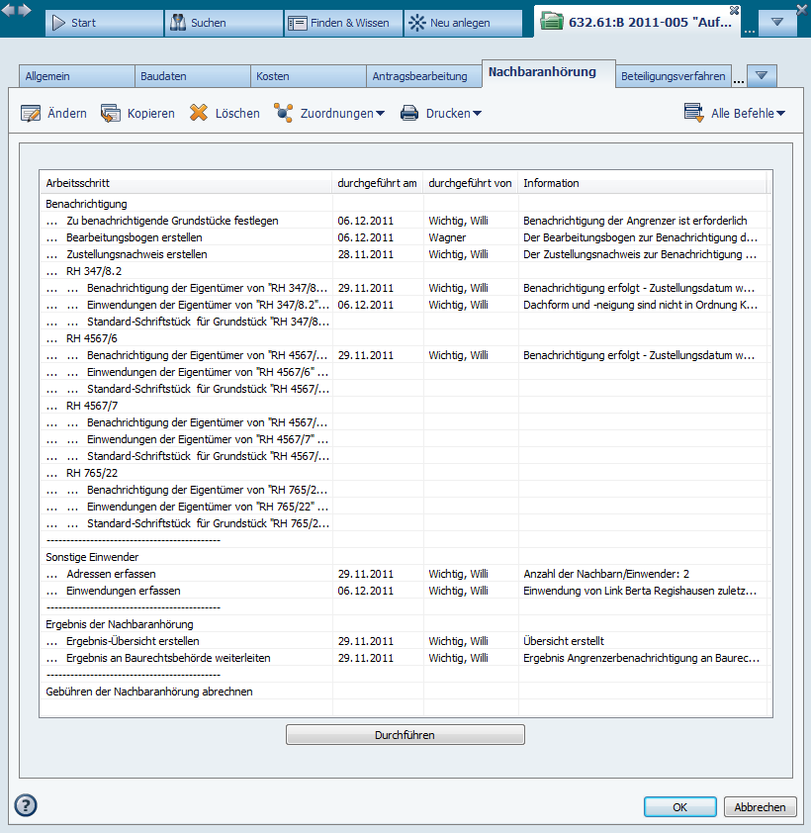Screen dimensions: 811x833
Task: Switch to the Baudaten tab
Action: point(192,76)
